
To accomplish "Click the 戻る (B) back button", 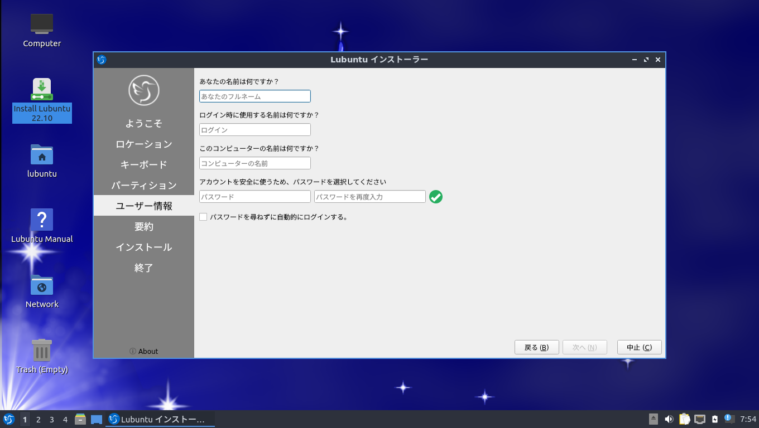I will click(537, 347).
